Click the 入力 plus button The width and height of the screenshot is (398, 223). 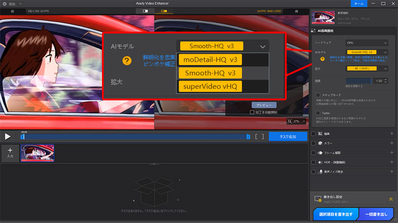coord(10,153)
